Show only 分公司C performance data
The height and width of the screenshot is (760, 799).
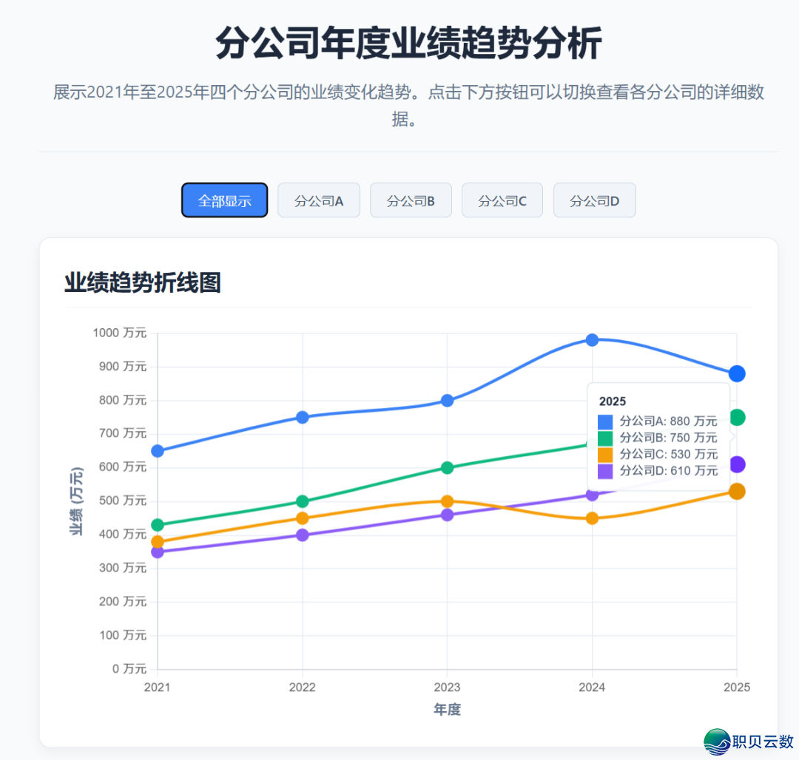(502, 200)
